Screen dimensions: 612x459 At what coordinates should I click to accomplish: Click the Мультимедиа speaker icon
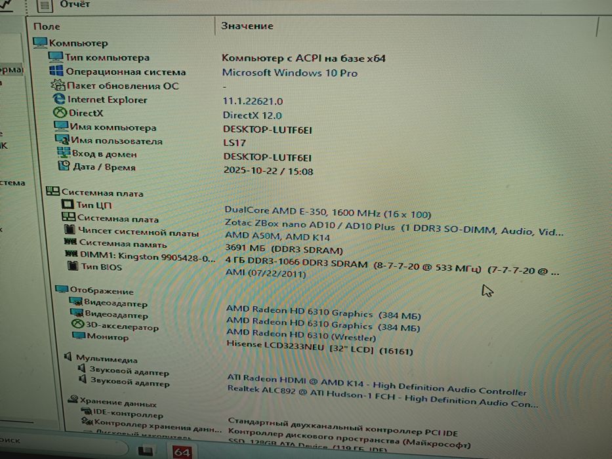68,356
